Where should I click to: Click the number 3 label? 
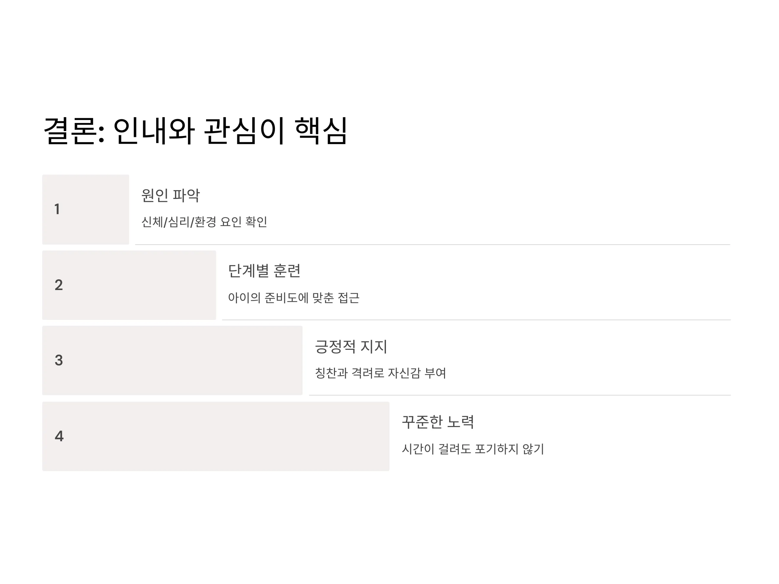pos(59,360)
